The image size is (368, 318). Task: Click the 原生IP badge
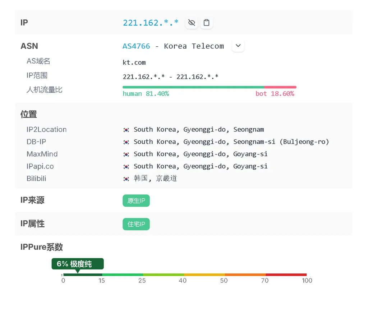click(x=136, y=201)
